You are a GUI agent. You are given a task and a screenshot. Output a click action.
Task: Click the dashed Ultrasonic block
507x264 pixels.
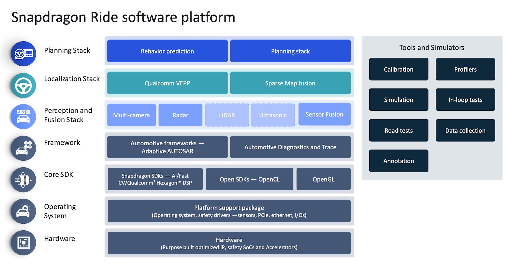point(273,115)
